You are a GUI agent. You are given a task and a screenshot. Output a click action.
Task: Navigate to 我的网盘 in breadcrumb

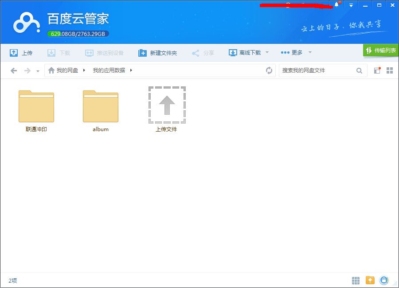pos(67,70)
